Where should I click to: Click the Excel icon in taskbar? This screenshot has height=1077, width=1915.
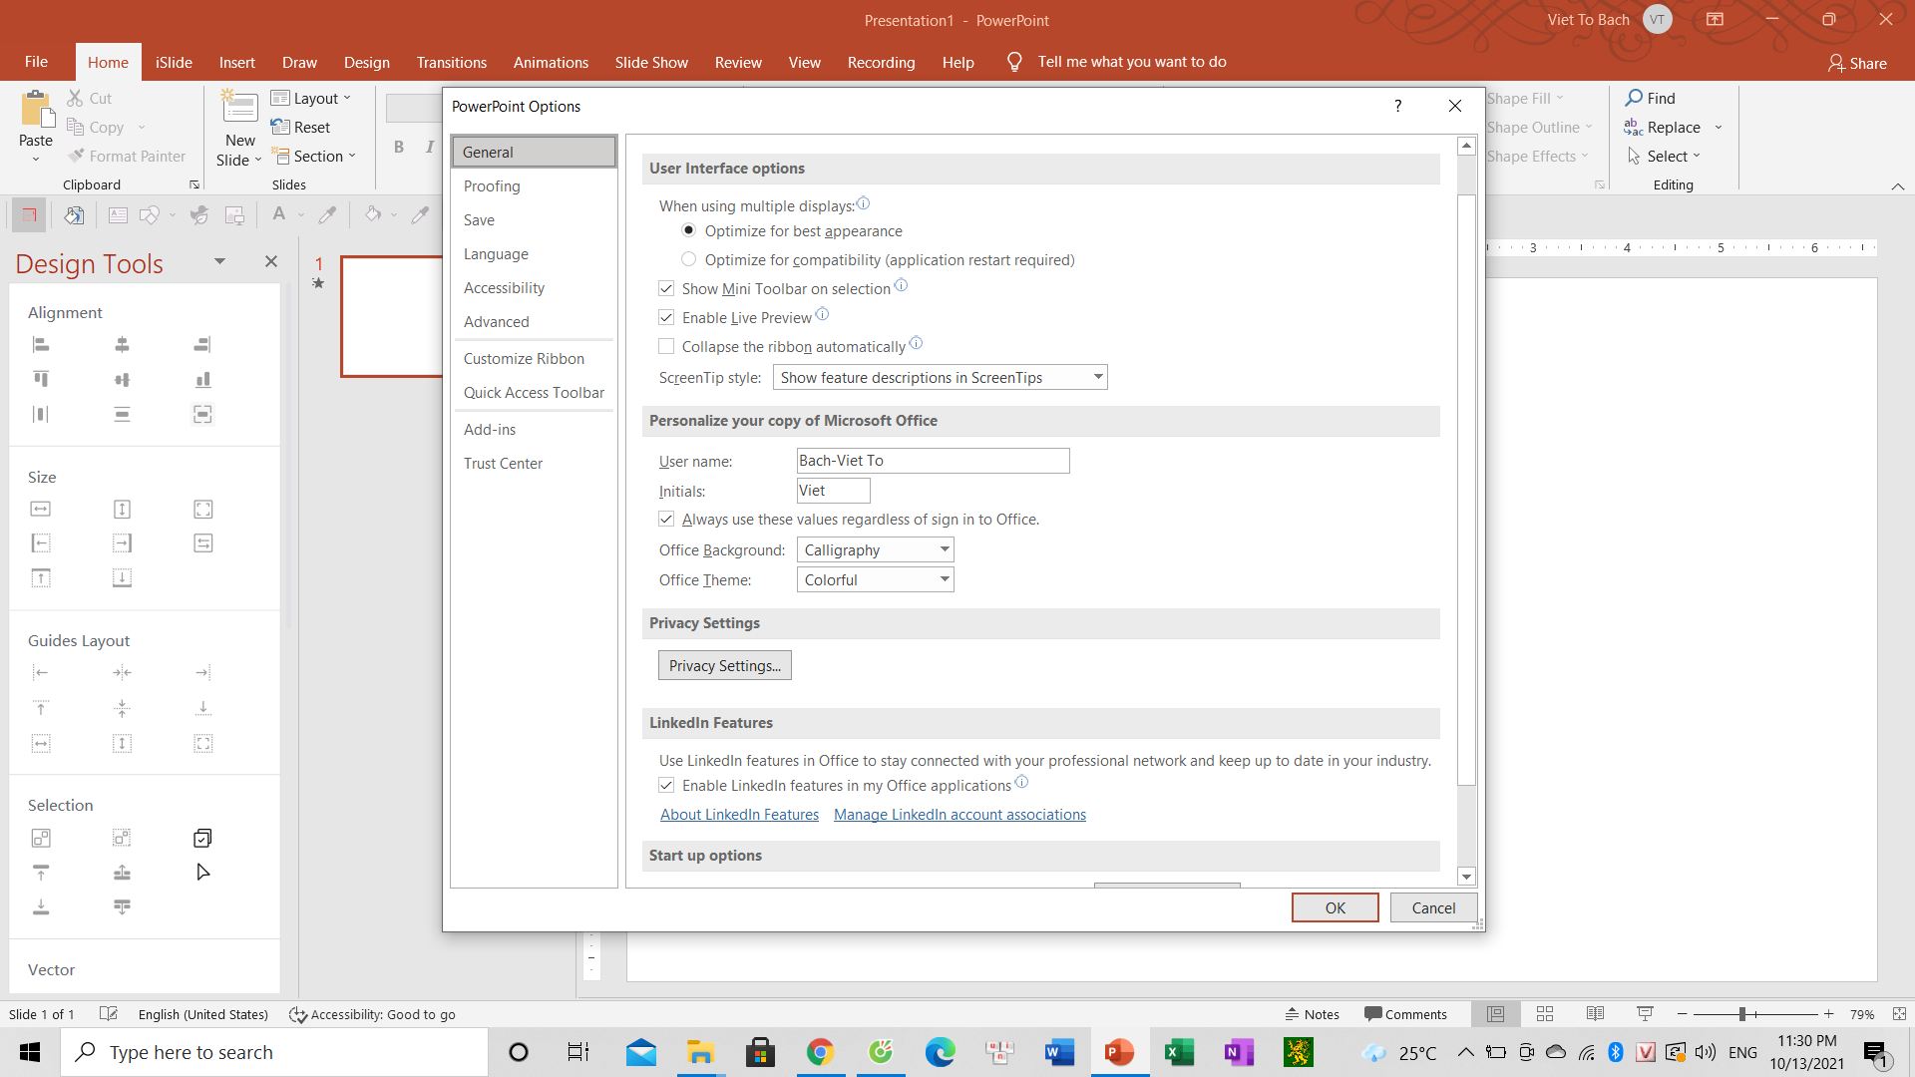pyautogui.click(x=1179, y=1052)
